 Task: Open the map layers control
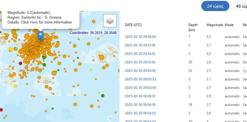coord(110,21)
